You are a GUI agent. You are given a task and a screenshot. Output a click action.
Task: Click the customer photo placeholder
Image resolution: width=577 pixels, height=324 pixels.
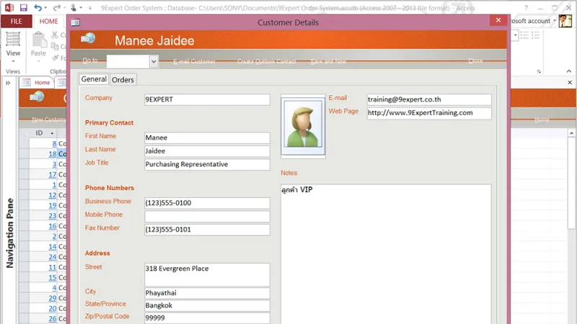point(303,124)
